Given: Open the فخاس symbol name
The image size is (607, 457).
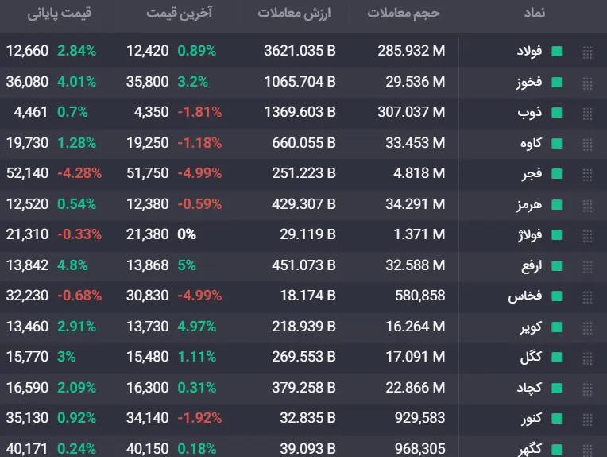Looking at the screenshot, I should click(525, 296).
